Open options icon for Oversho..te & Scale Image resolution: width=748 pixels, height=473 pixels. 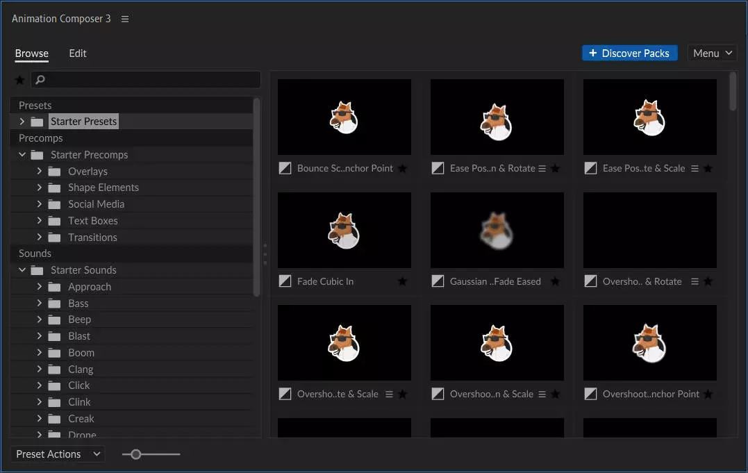coord(390,394)
